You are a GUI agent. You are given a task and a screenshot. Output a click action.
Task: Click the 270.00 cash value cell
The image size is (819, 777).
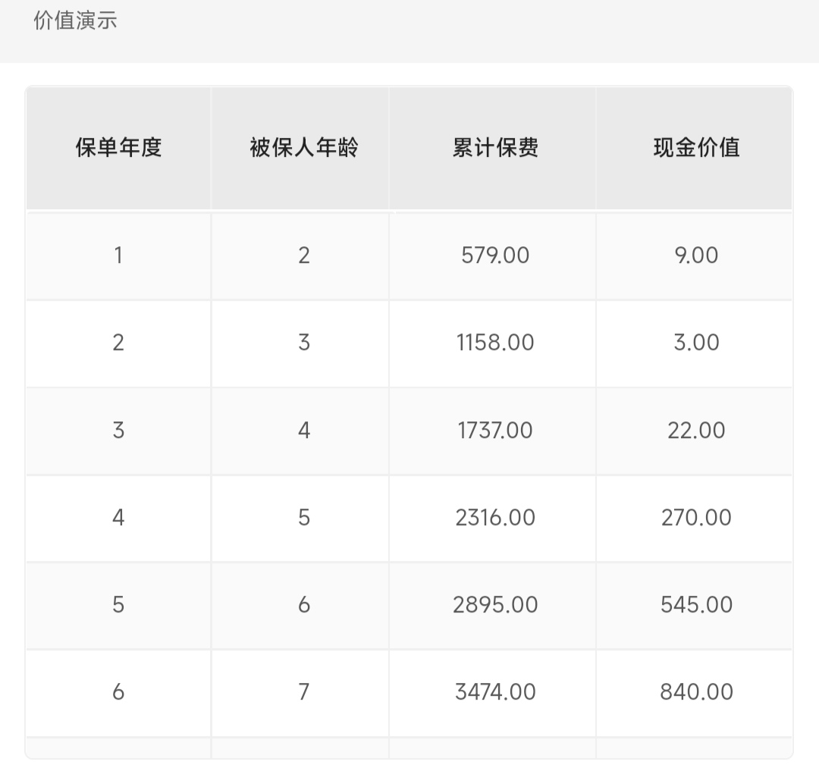696,518
